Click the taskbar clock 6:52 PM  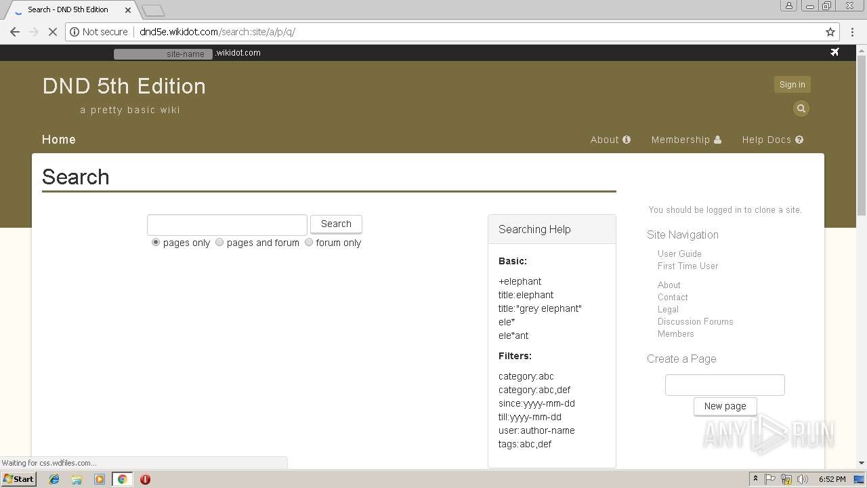[832, 479]
